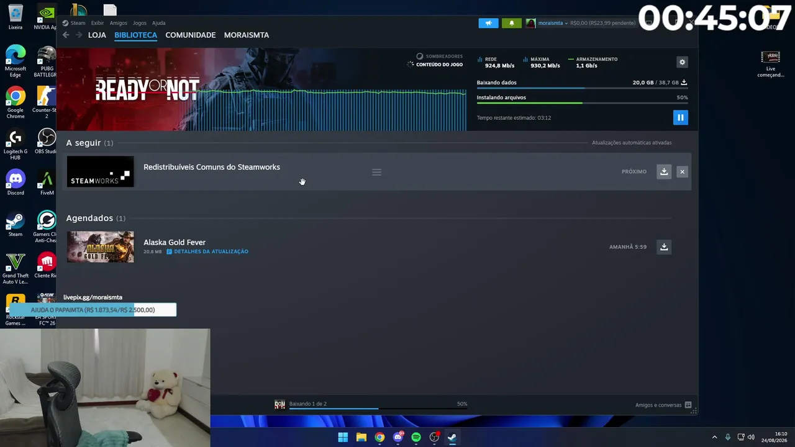Select the OBS Studio desktop icon
Viewport: 795px width, 447px height.
47,141
